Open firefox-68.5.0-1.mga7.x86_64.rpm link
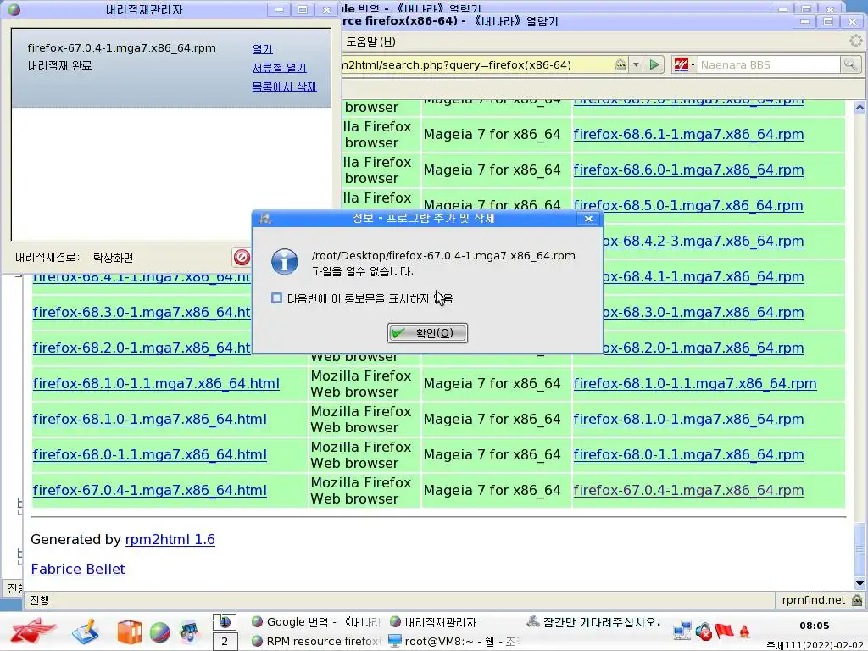This screenshot has height=651, width=868. [x=688, y=205]
